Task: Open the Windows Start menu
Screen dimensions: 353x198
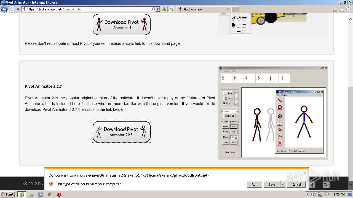Action: pyautogui.click(x=8, y=194)
